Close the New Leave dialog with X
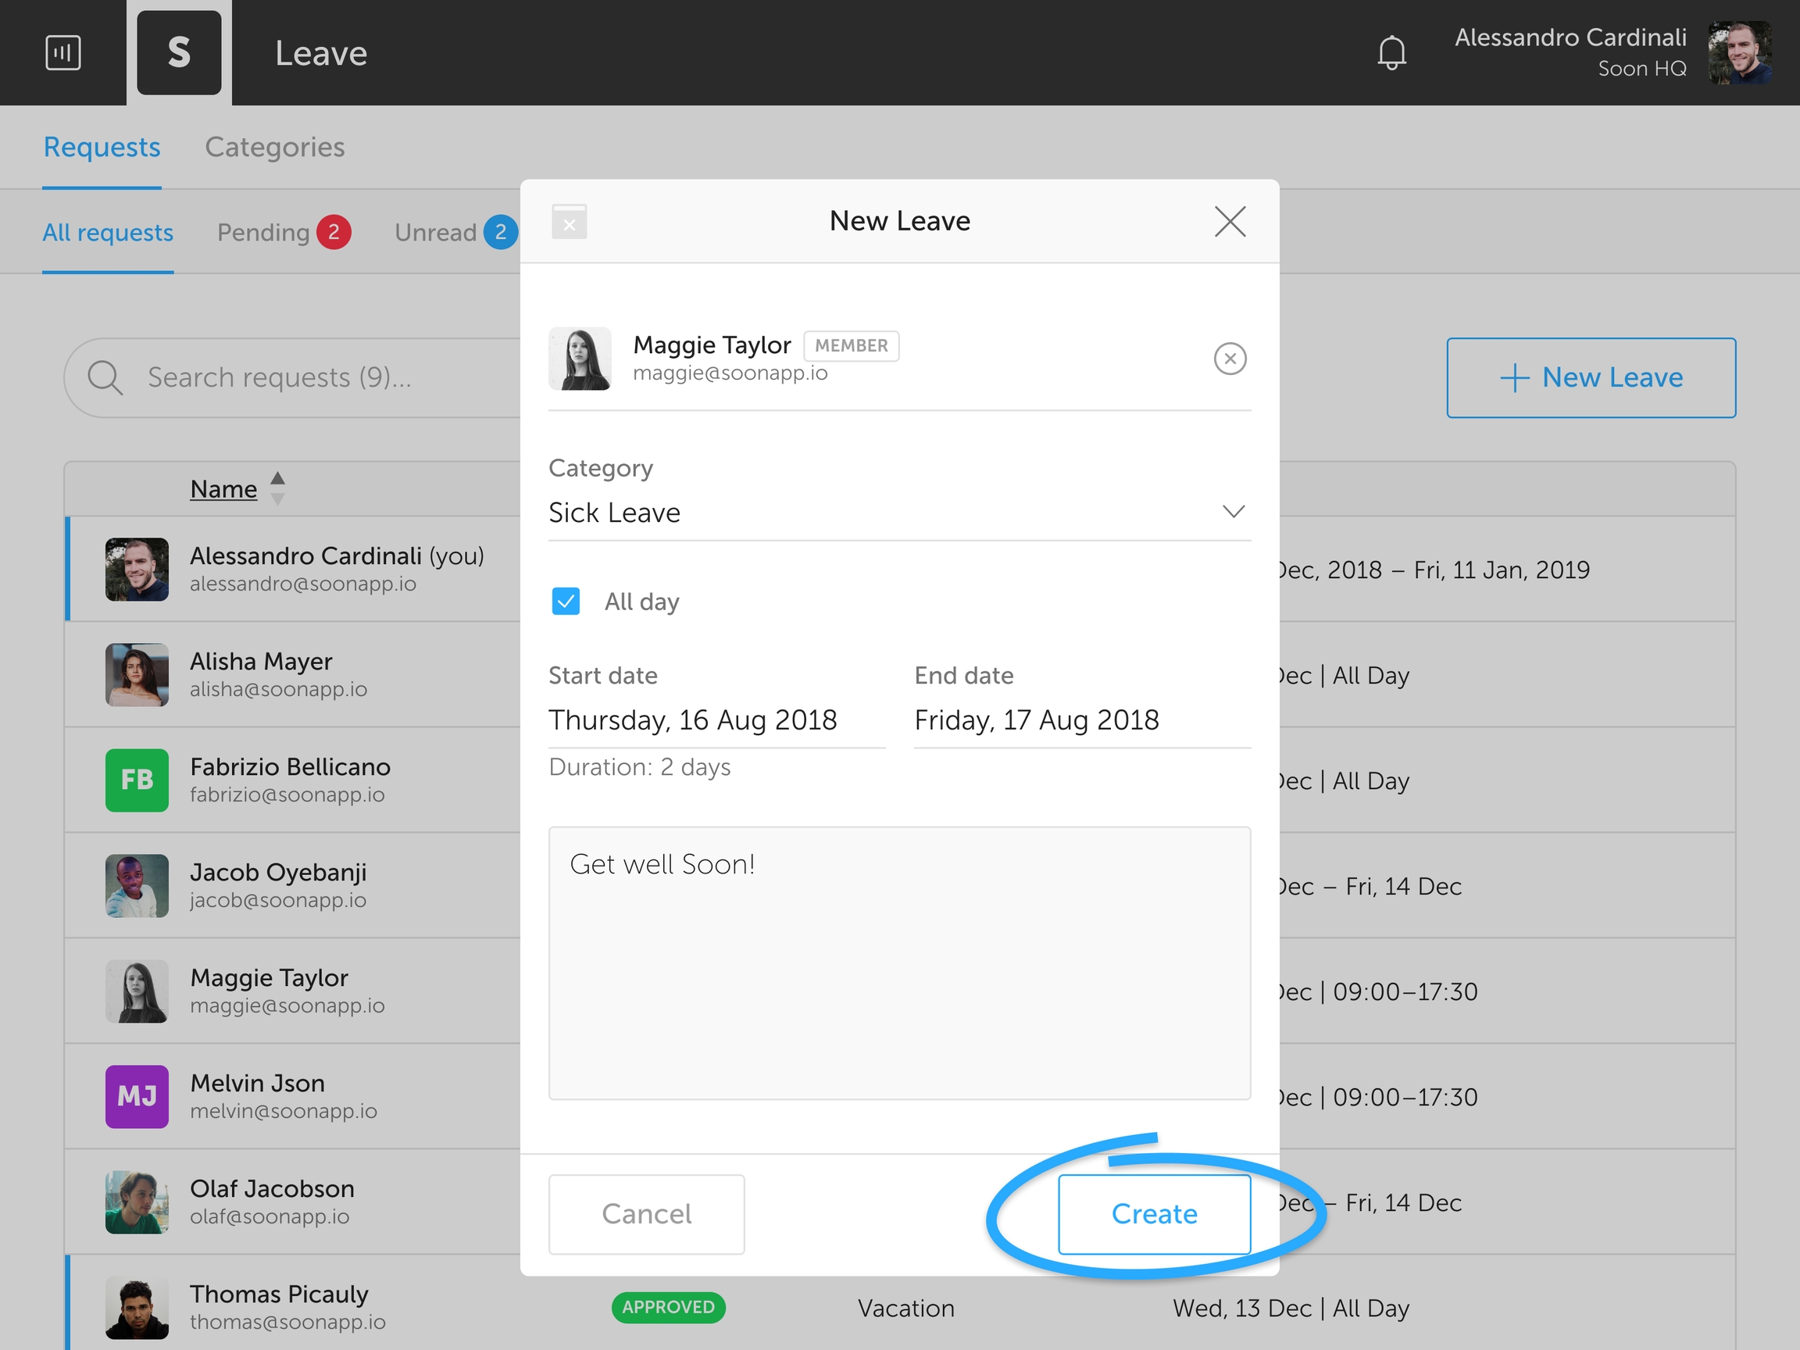The height and width of the screenshot is (1350, 1800). [1230, 221]
